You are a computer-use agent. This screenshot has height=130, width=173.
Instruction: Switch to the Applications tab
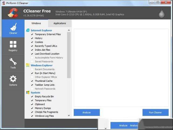pyautogui.click(x=60, y=23)
